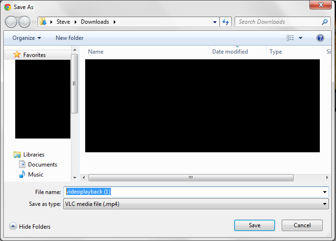This screenshot has width=336, height=241.
Task: Click navigation pane scroll up arrow
Action: (75, 50)
